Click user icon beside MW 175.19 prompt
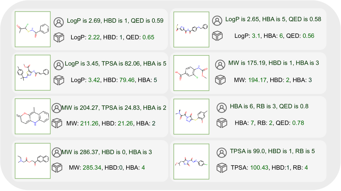The image size is (341, 191). point(221,64)
